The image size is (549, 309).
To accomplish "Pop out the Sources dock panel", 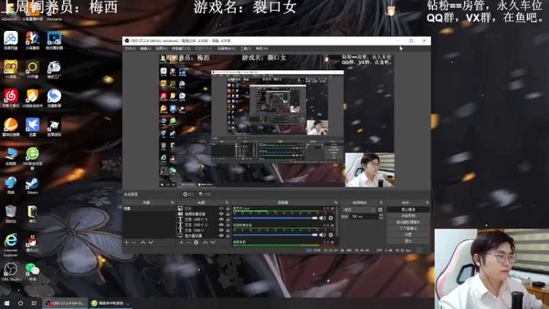I will tap(227, 203).
